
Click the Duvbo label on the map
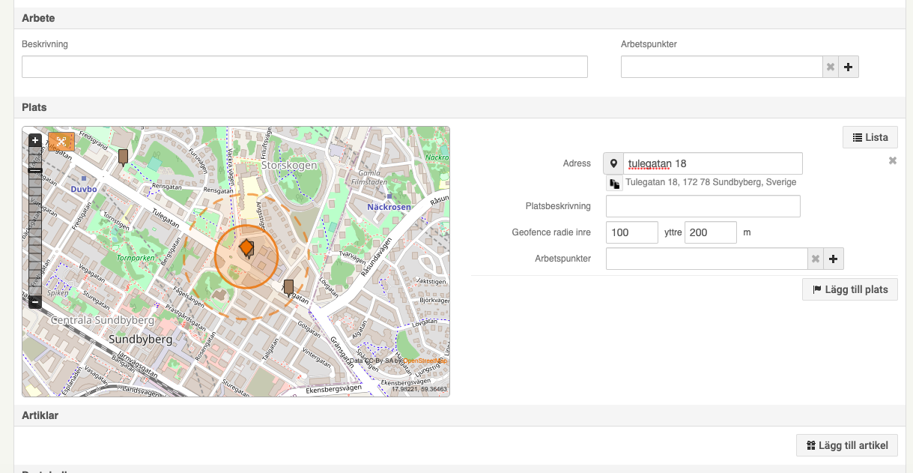point(85,190)
